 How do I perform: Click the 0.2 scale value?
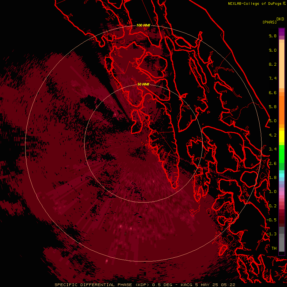273,206
